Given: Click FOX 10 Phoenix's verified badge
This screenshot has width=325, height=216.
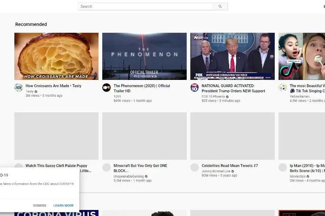Looking at the screenshot, I should [x=227, y=97].
